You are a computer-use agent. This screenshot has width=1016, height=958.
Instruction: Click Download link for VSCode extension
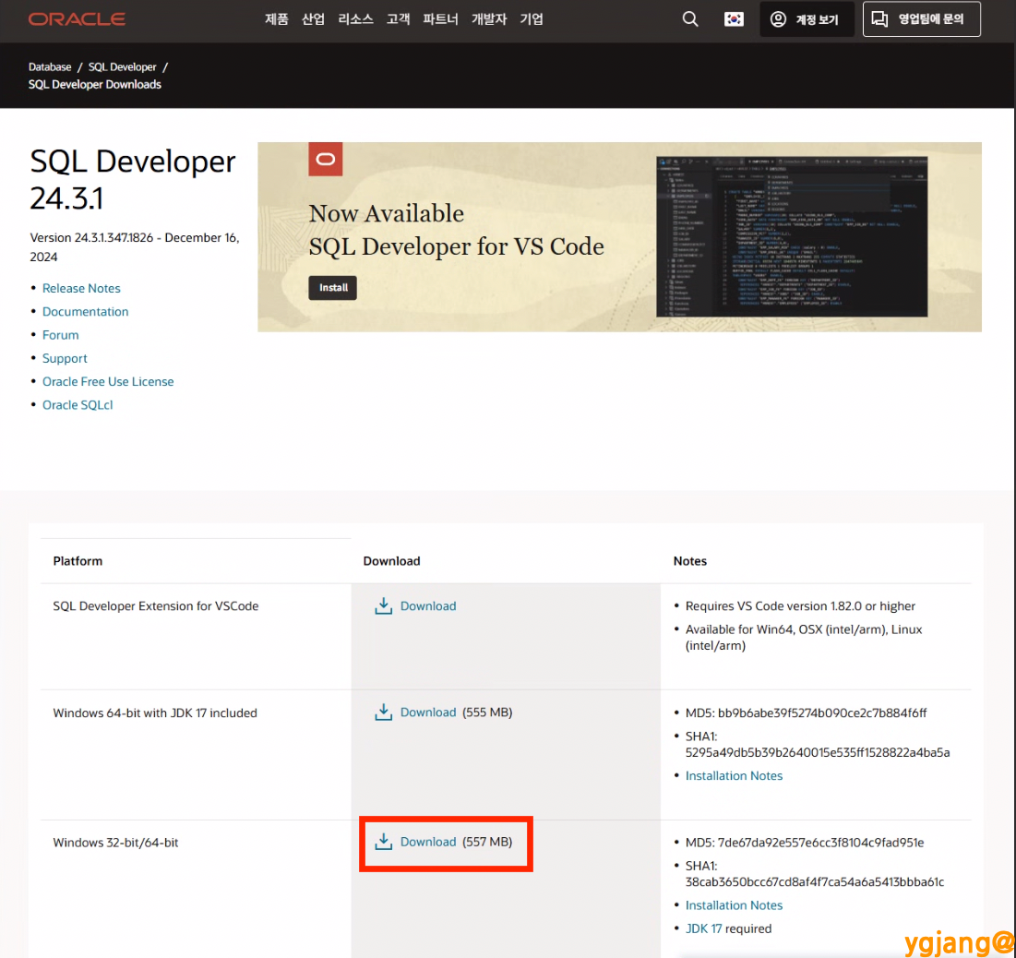pyautogui.click(x=428, y=606)
